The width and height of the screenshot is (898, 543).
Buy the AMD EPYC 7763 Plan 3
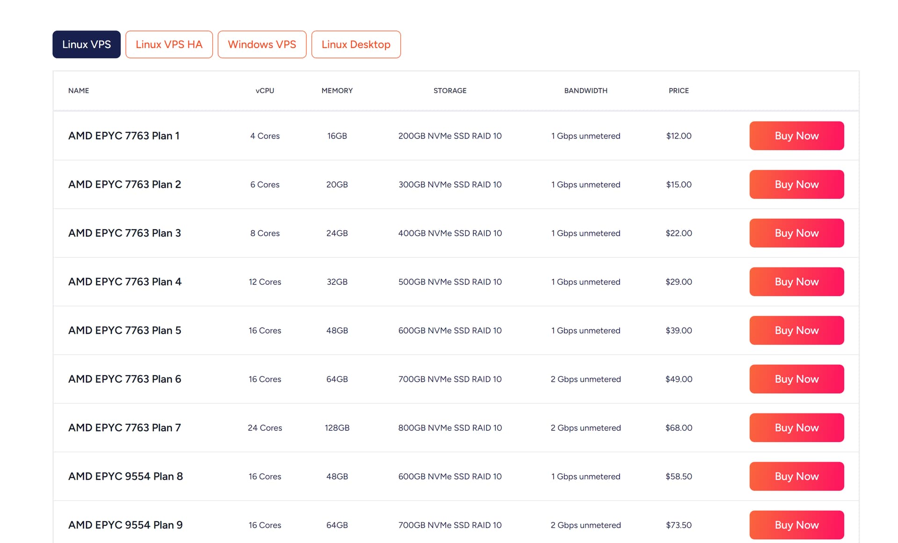click(x=797, y=233)
